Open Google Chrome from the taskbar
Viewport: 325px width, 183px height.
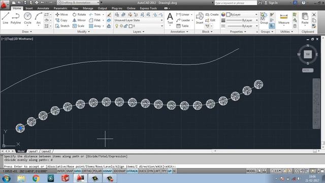36,178
